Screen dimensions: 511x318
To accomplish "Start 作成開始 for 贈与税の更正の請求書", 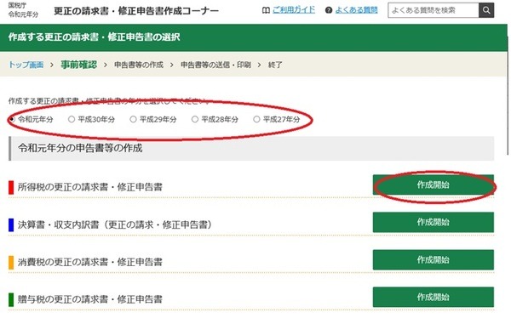I will point(433,298).
